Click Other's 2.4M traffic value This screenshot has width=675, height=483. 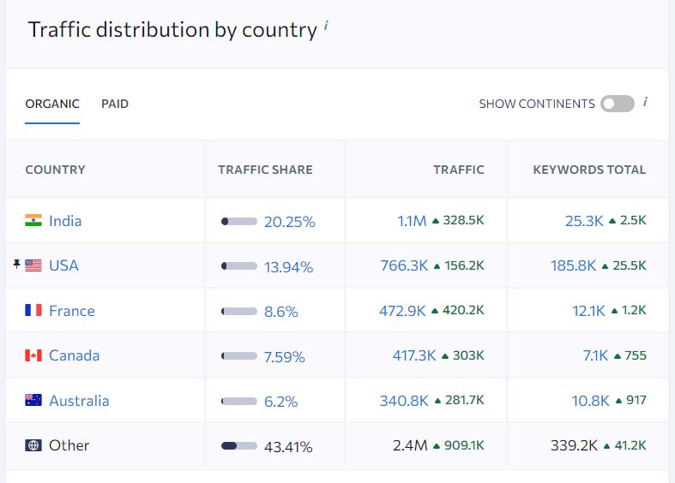click(x=410, y=445)
